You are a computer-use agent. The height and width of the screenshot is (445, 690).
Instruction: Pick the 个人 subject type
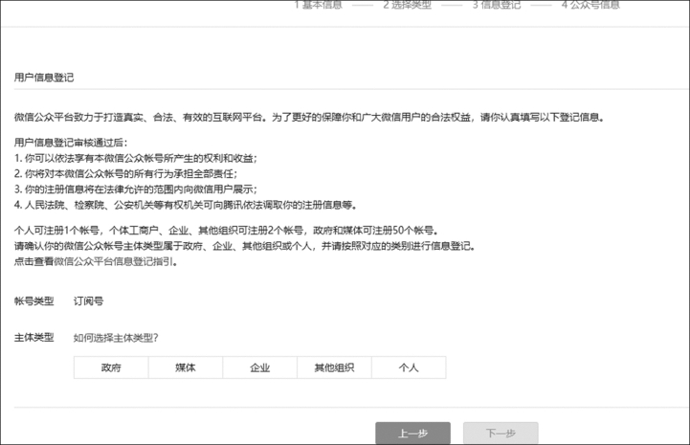pos(409,367)
